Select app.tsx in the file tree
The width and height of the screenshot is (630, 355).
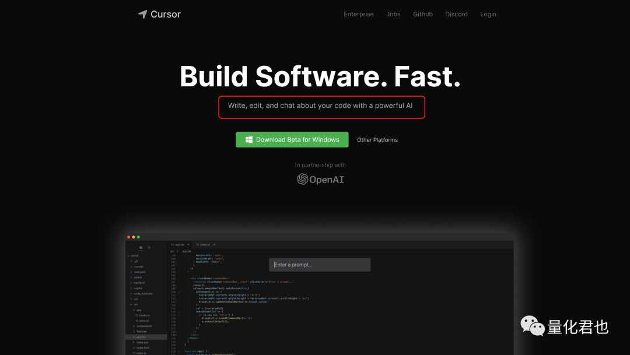[x=146, y=337]
